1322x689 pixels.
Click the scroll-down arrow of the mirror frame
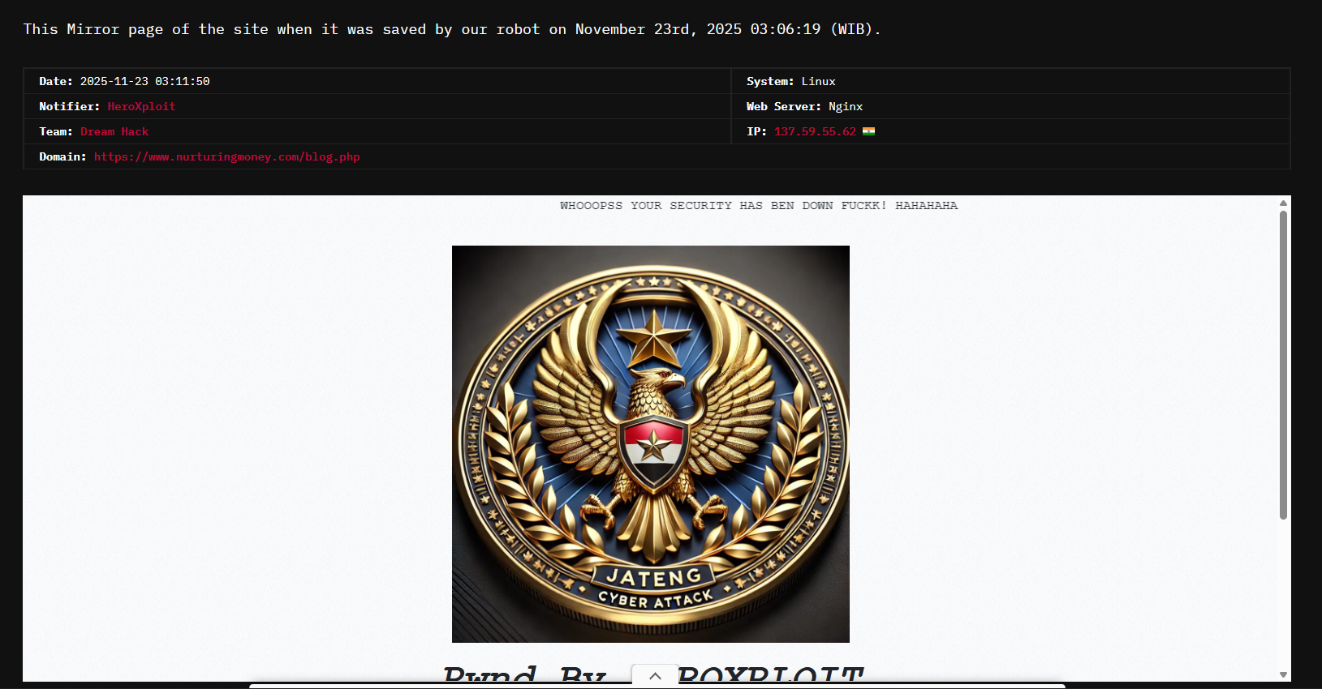1283,674
